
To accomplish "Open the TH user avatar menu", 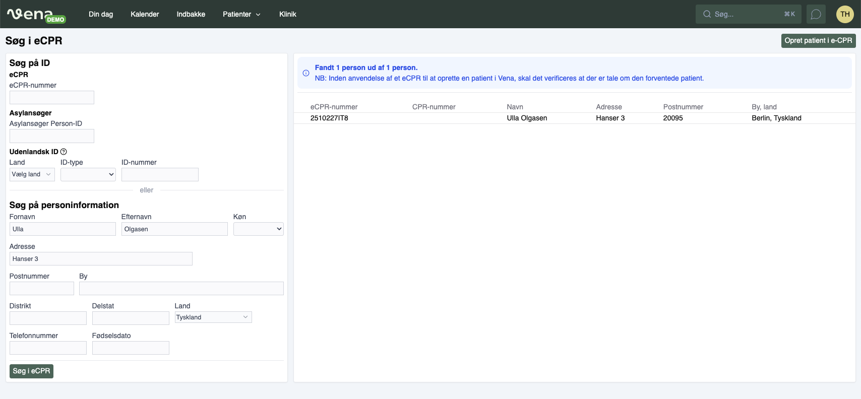I will (x=845, y=14).
